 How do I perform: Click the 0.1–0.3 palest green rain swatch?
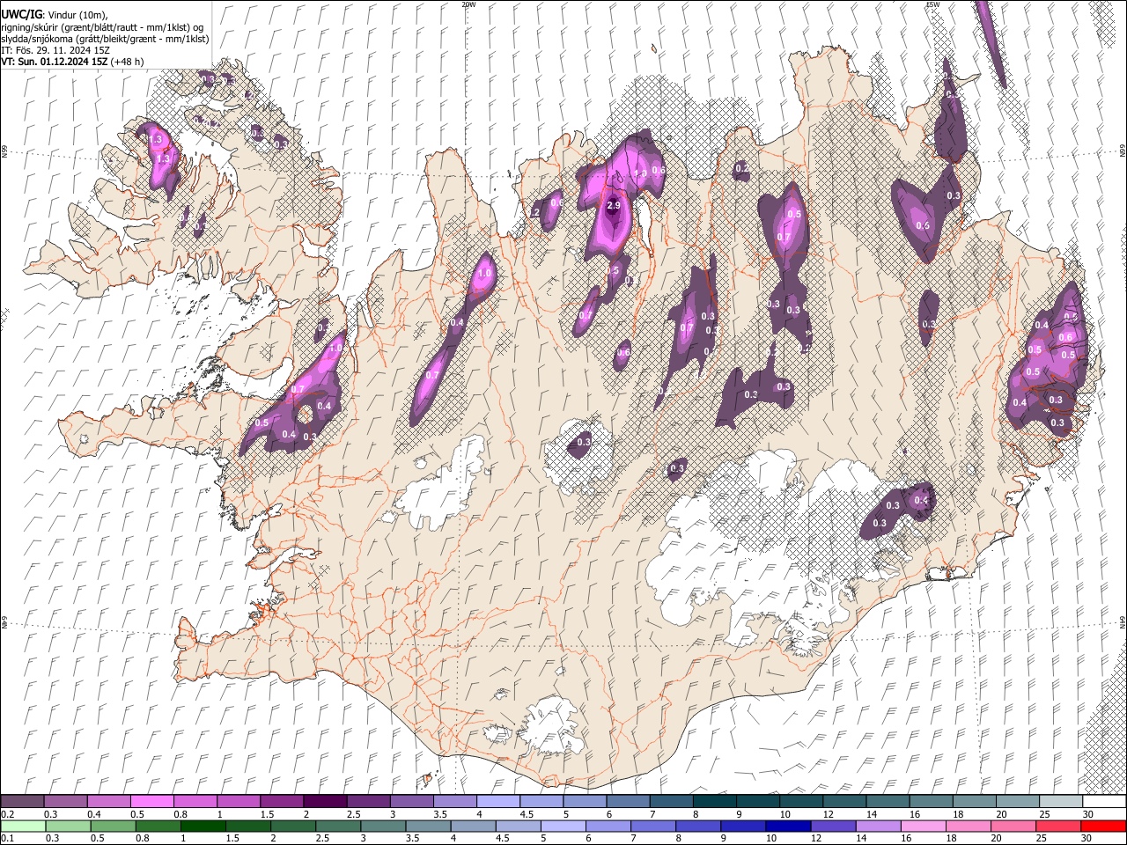pos(23,826)
